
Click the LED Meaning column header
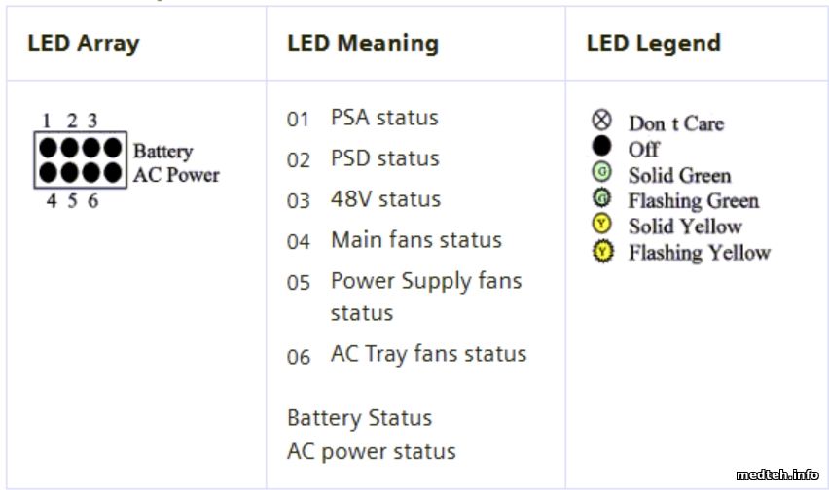[x=362, y=44]
